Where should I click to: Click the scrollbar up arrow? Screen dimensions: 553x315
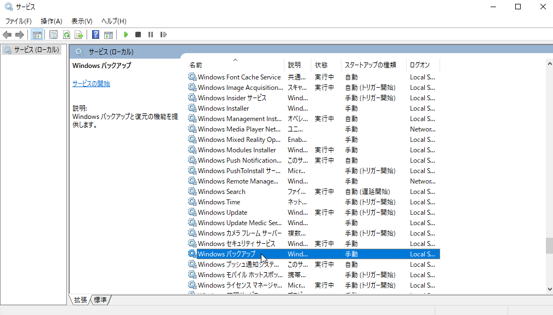550,64
